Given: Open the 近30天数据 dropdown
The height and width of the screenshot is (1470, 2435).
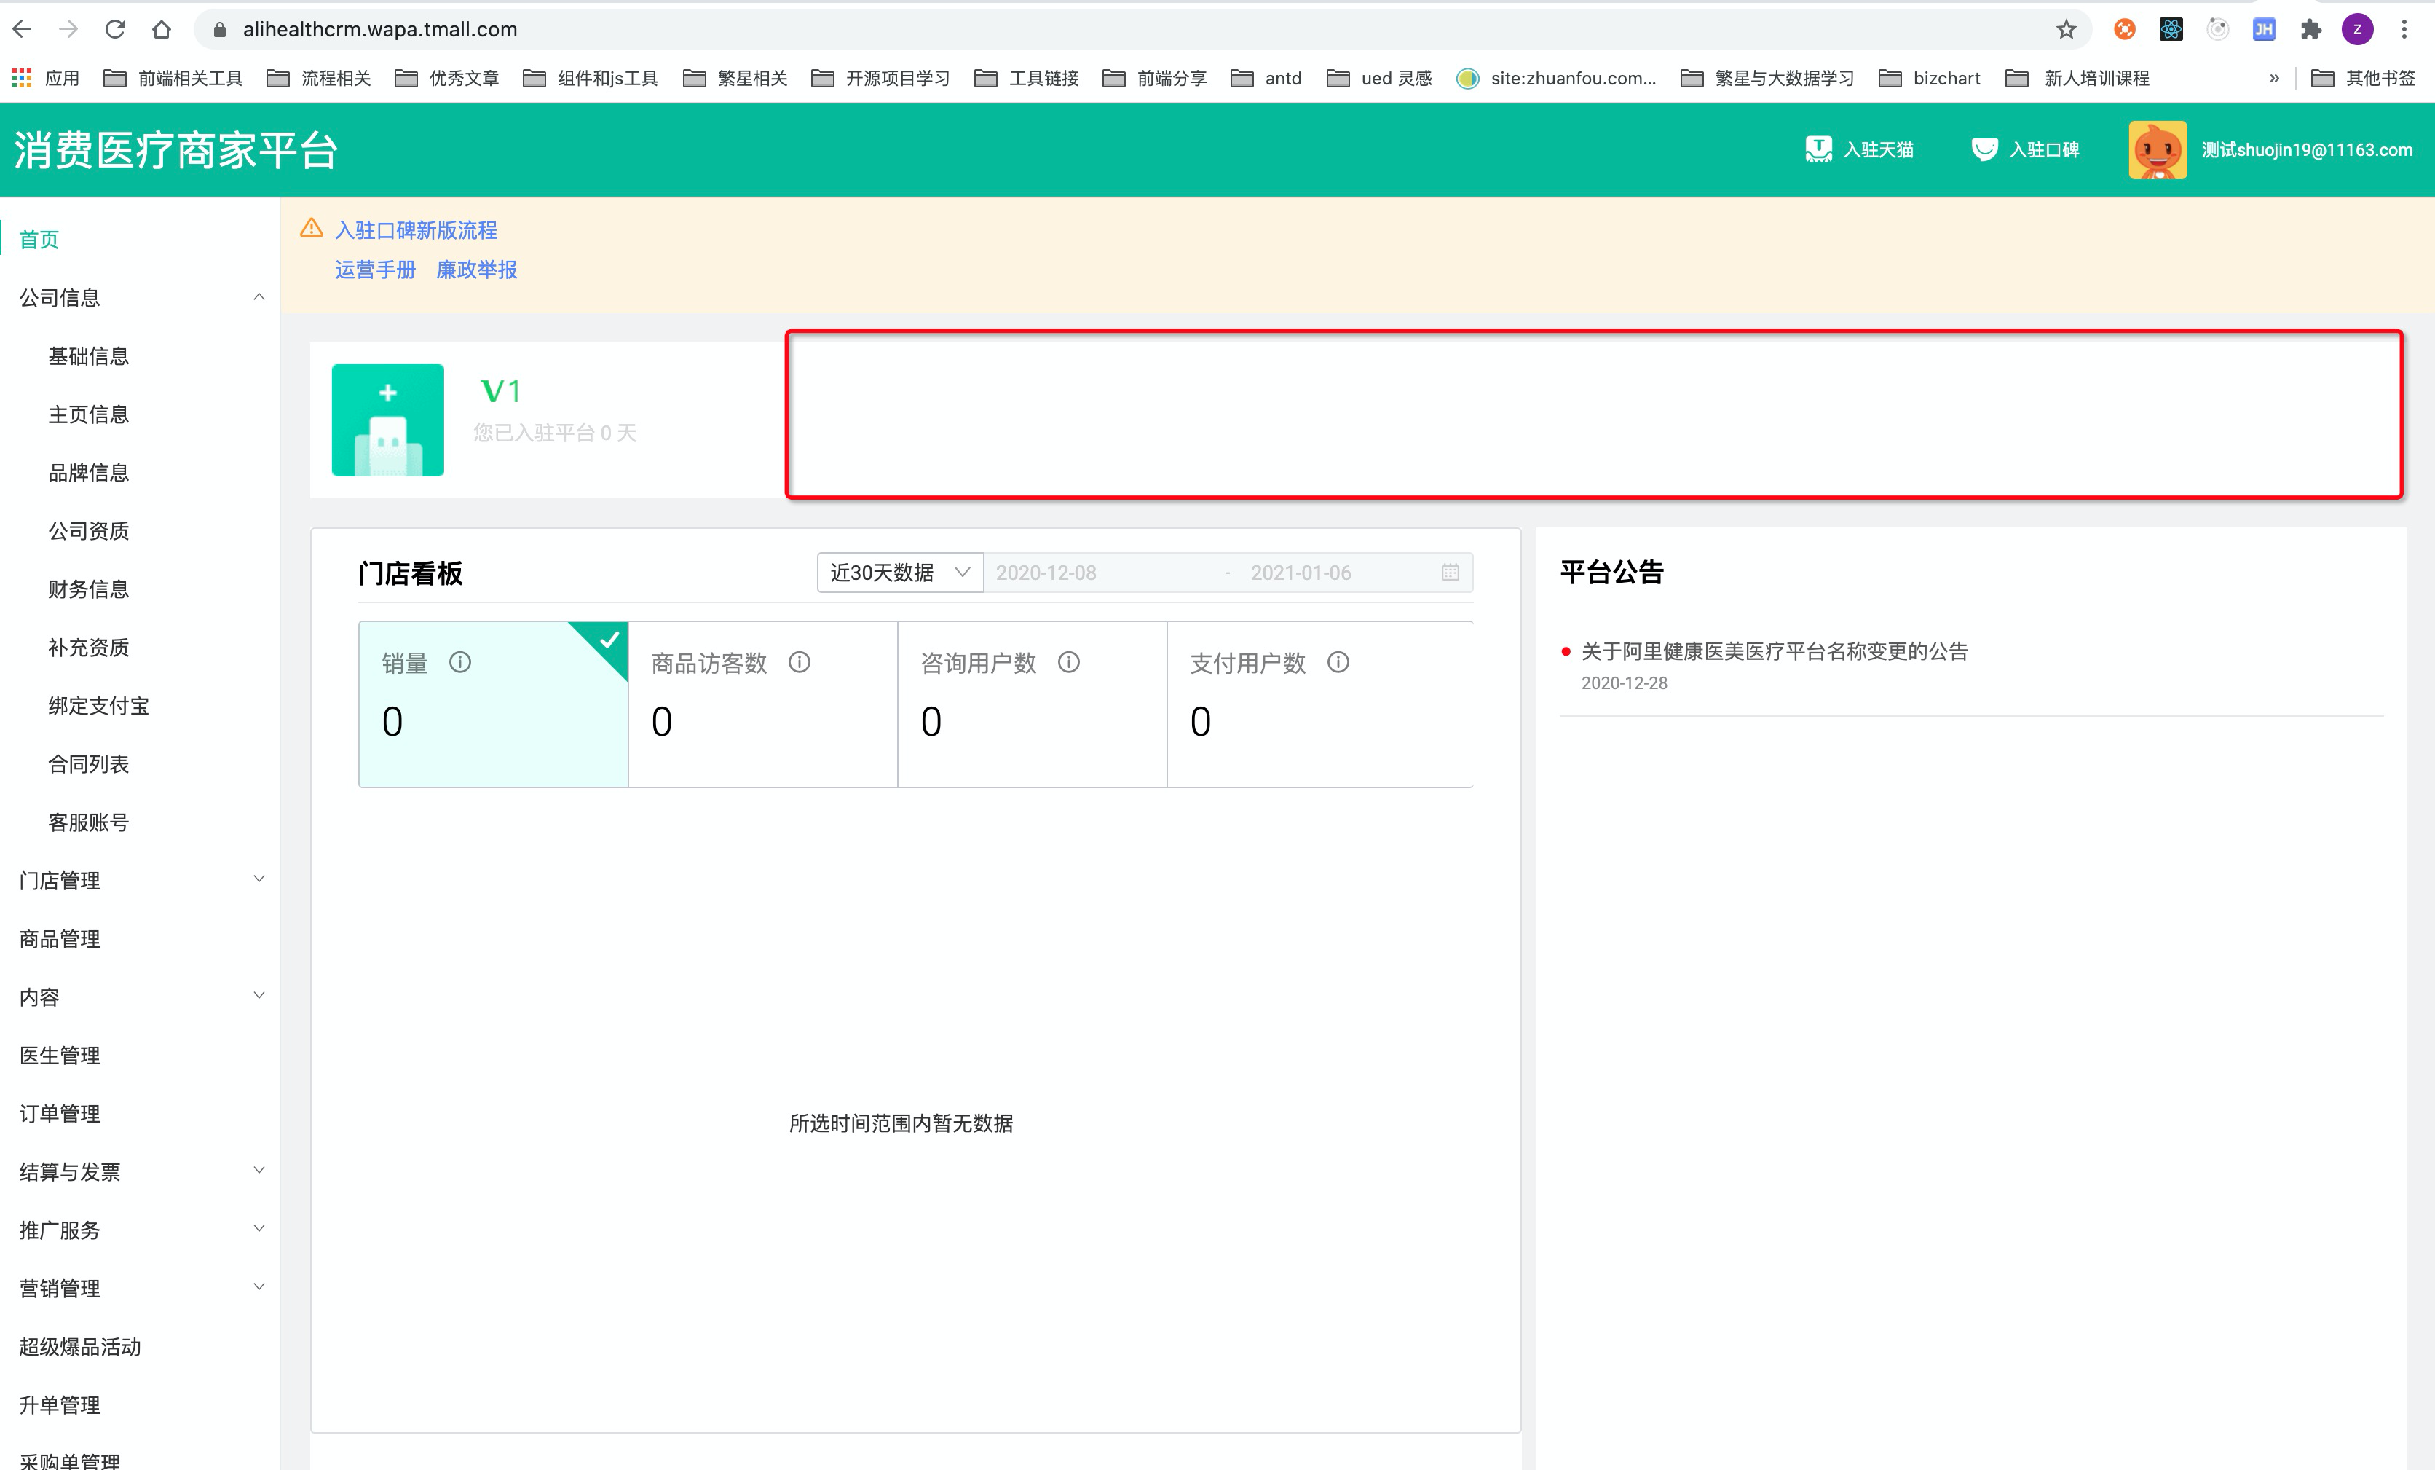Looking at the screenshot, I should [x=899, y=573].
